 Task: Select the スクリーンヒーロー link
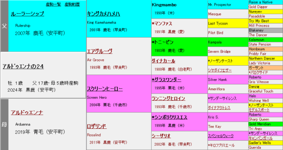pyautogui.click(x=105, y=89)
